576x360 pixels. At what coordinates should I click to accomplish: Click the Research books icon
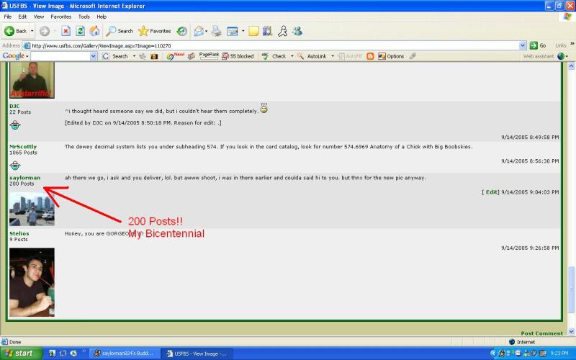[x=267, y=31]
